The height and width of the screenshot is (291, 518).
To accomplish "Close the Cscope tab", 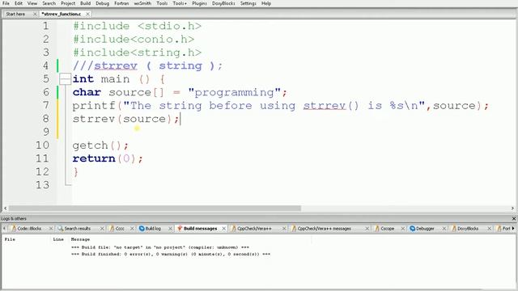I will tap(403, 228).
